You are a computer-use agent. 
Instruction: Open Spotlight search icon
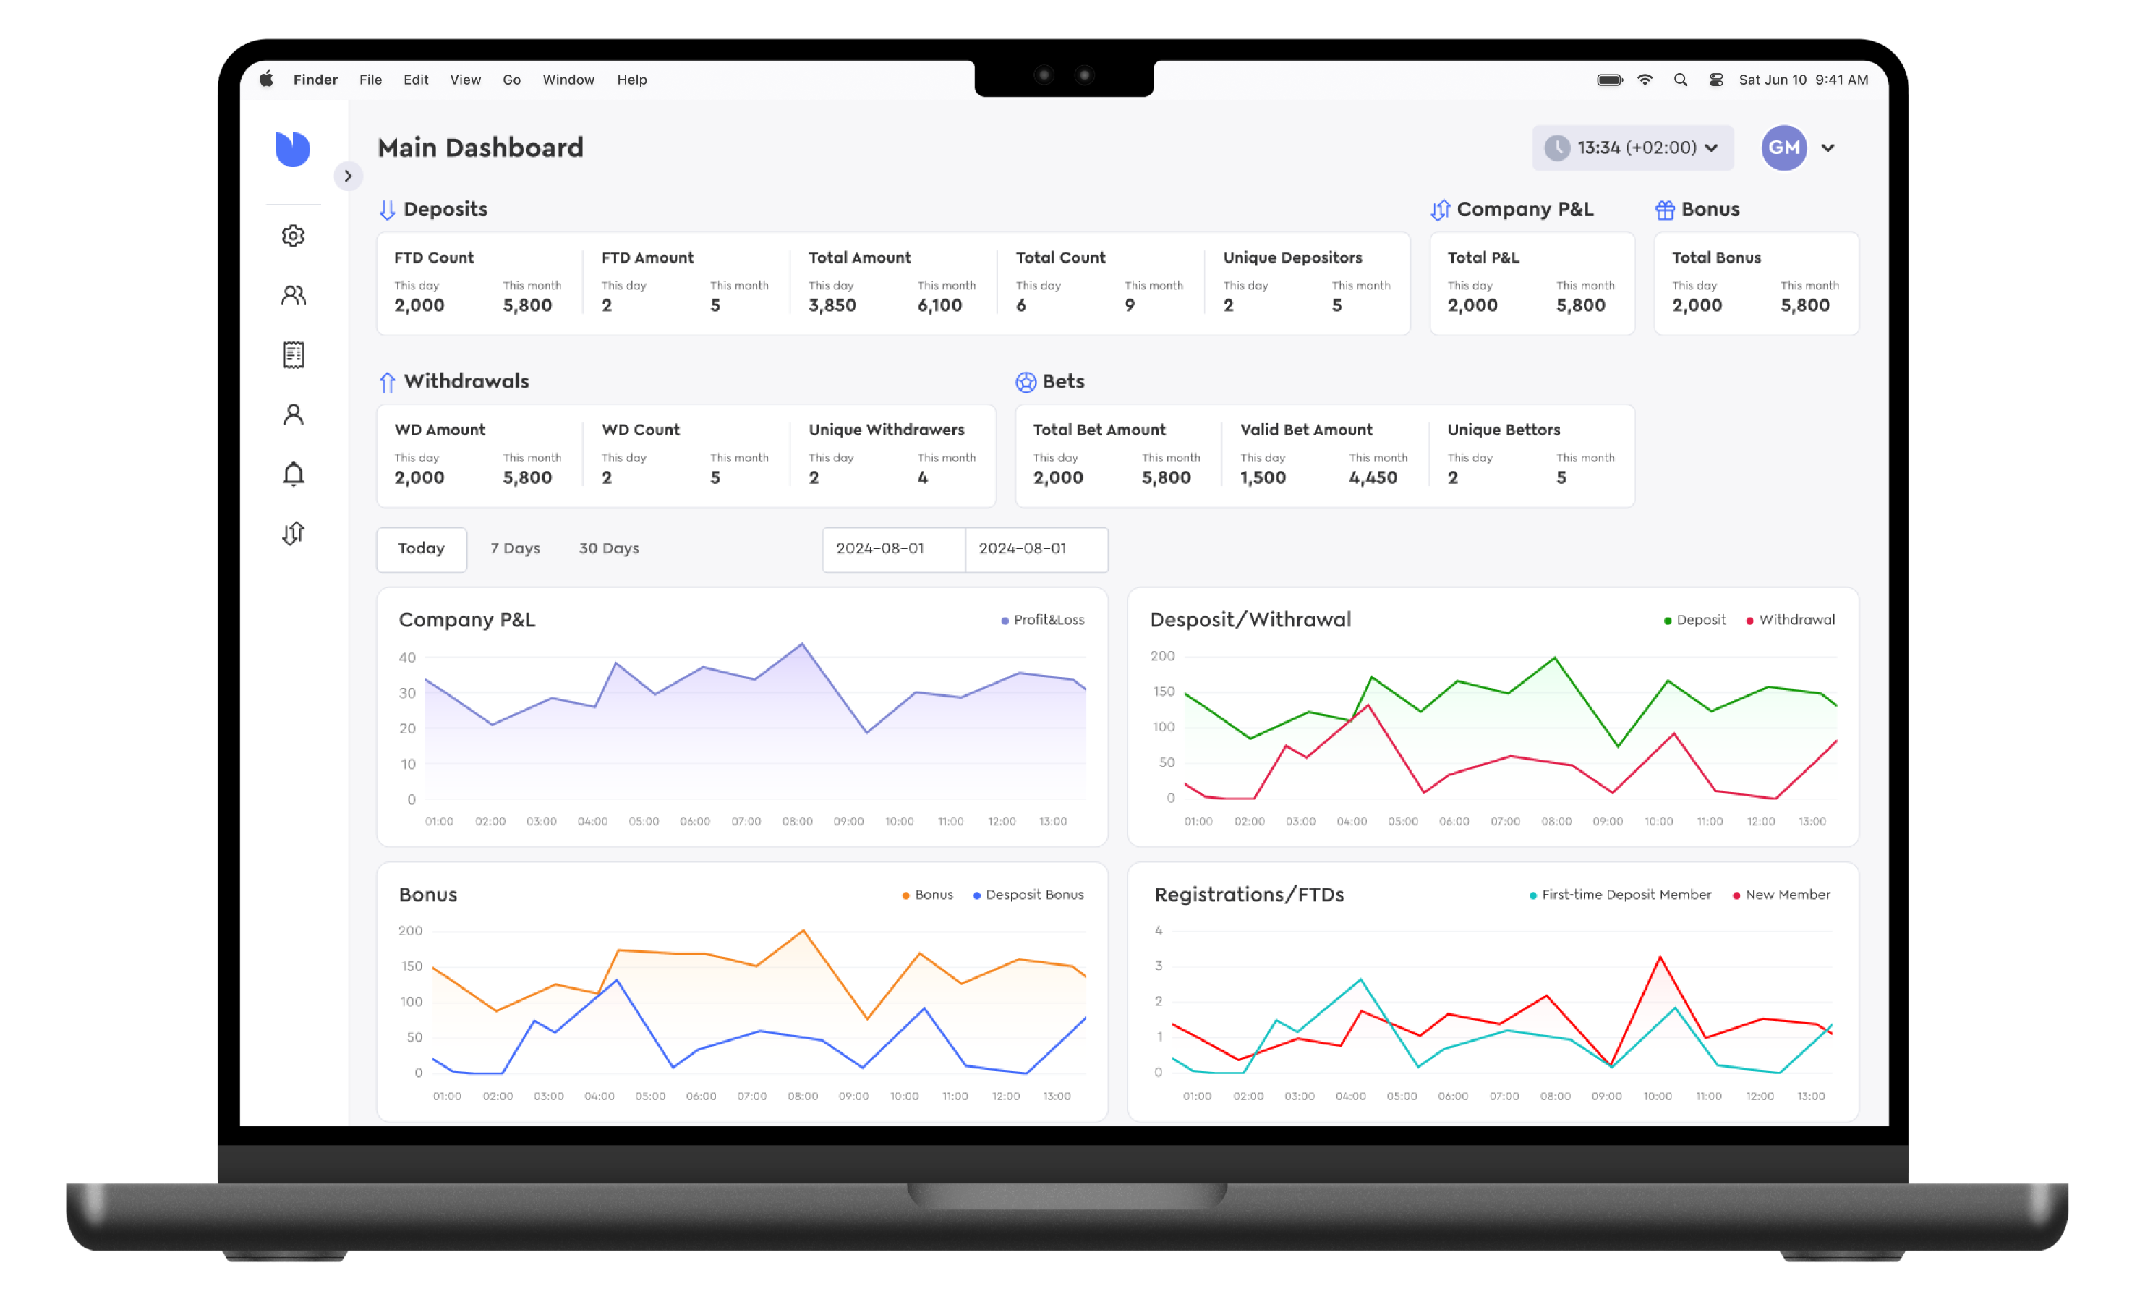point(1680,80)
